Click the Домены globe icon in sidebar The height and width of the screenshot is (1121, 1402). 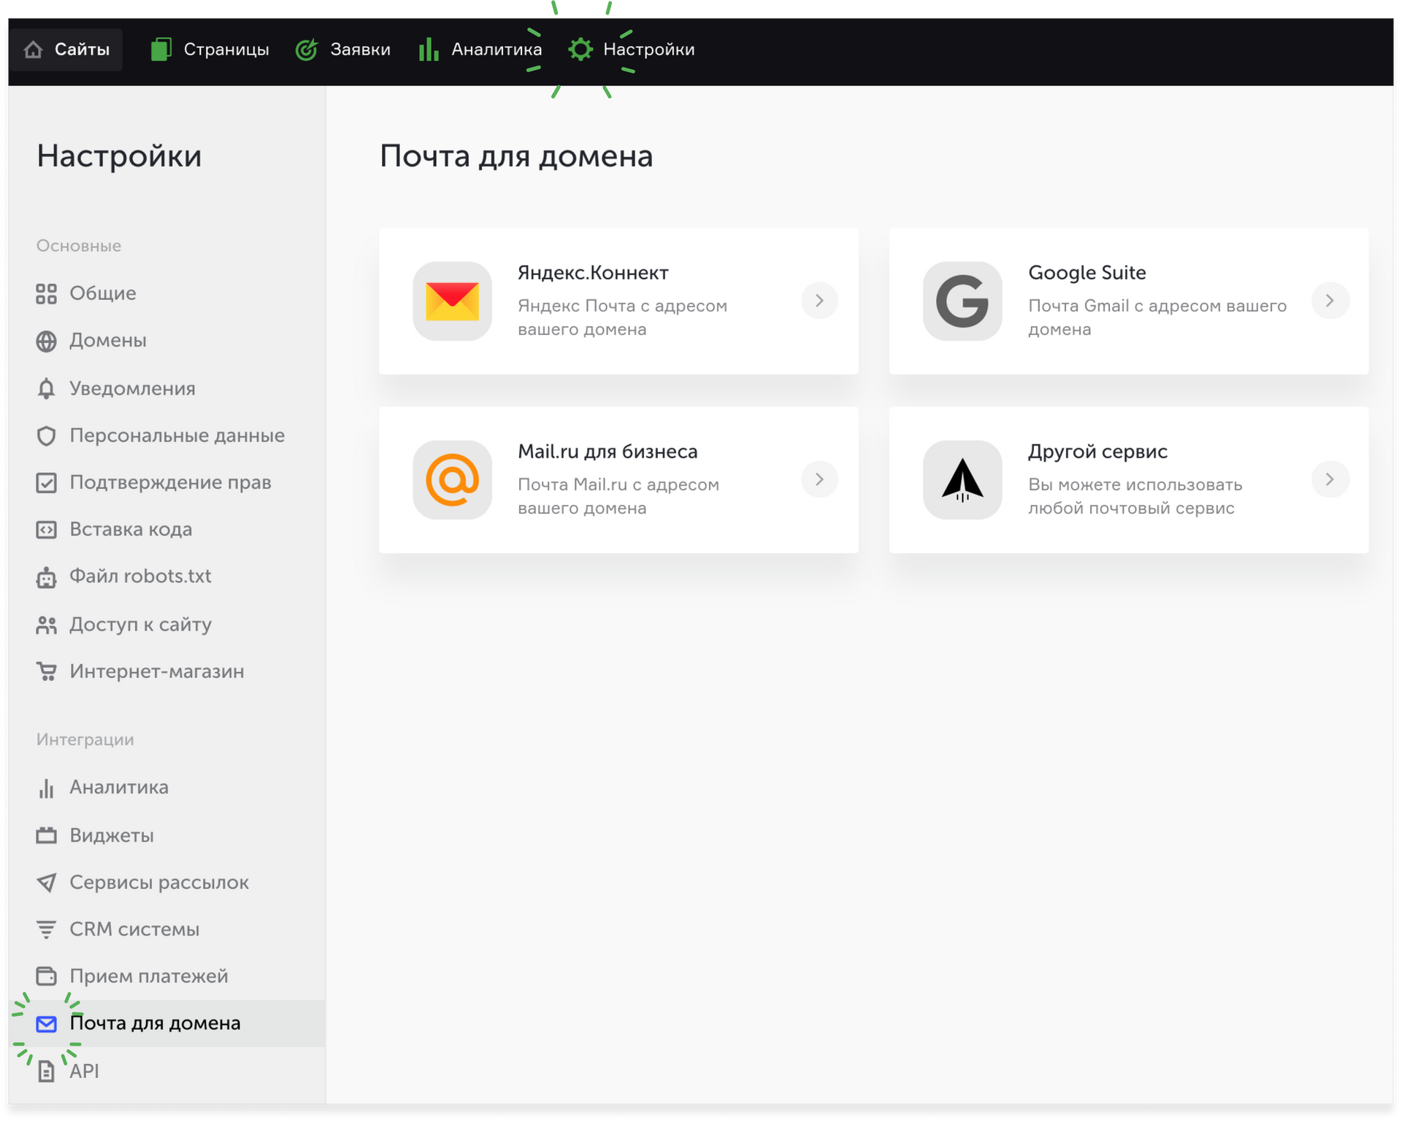(x=46, y=341)
